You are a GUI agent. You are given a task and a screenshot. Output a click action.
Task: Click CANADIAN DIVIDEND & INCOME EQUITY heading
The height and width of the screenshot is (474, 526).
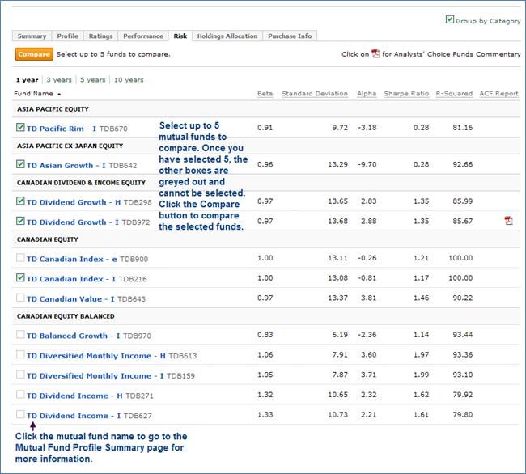[81, 183]
